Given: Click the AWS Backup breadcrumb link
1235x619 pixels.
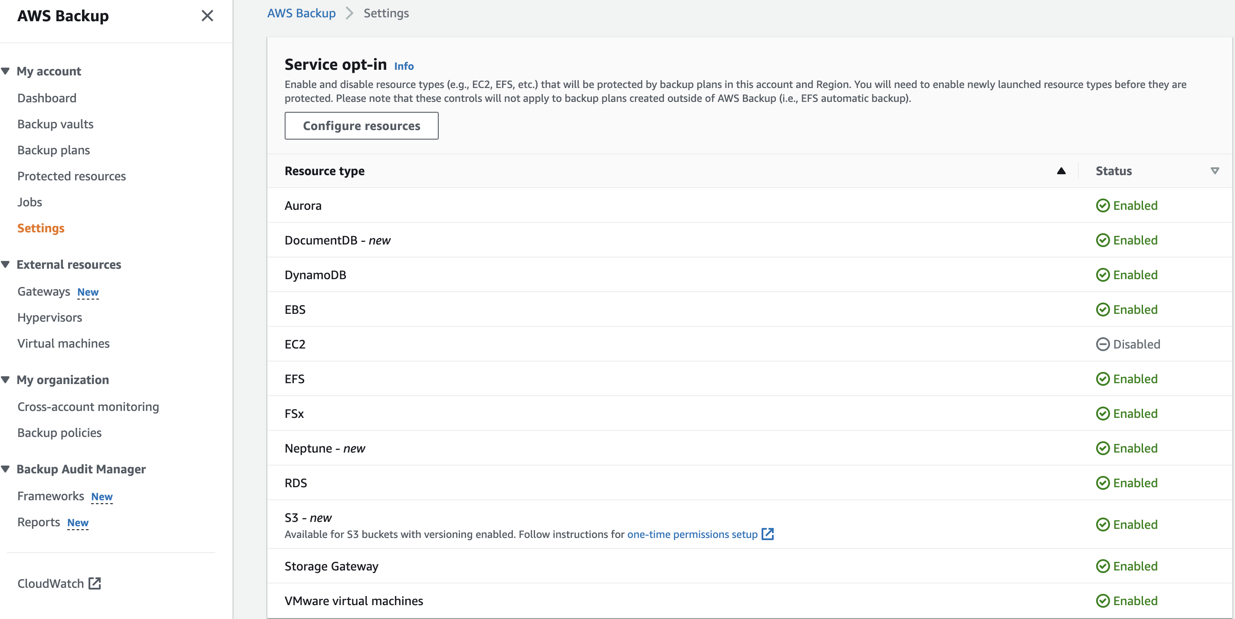Looking at the screenshot, I should pos(301,13).
